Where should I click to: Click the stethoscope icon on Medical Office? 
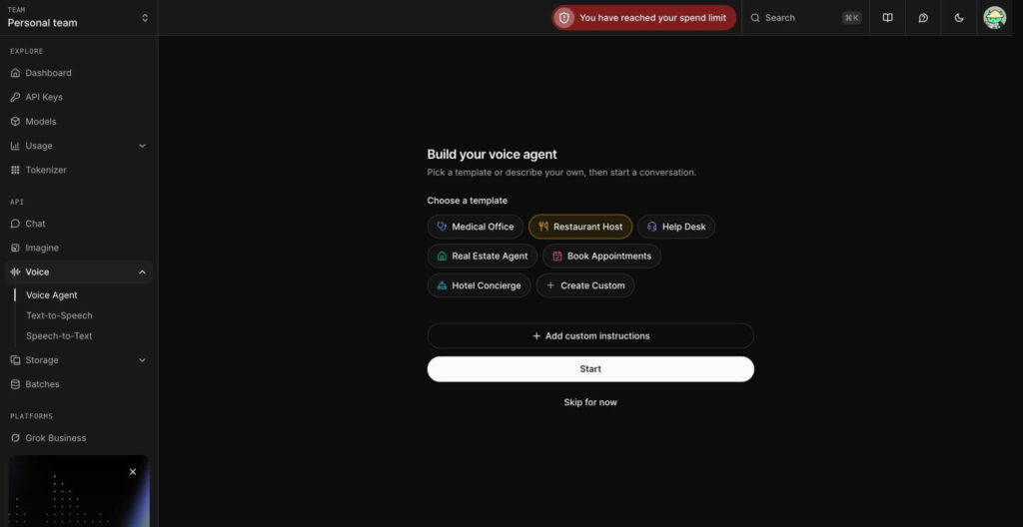(x=442, y=227)
